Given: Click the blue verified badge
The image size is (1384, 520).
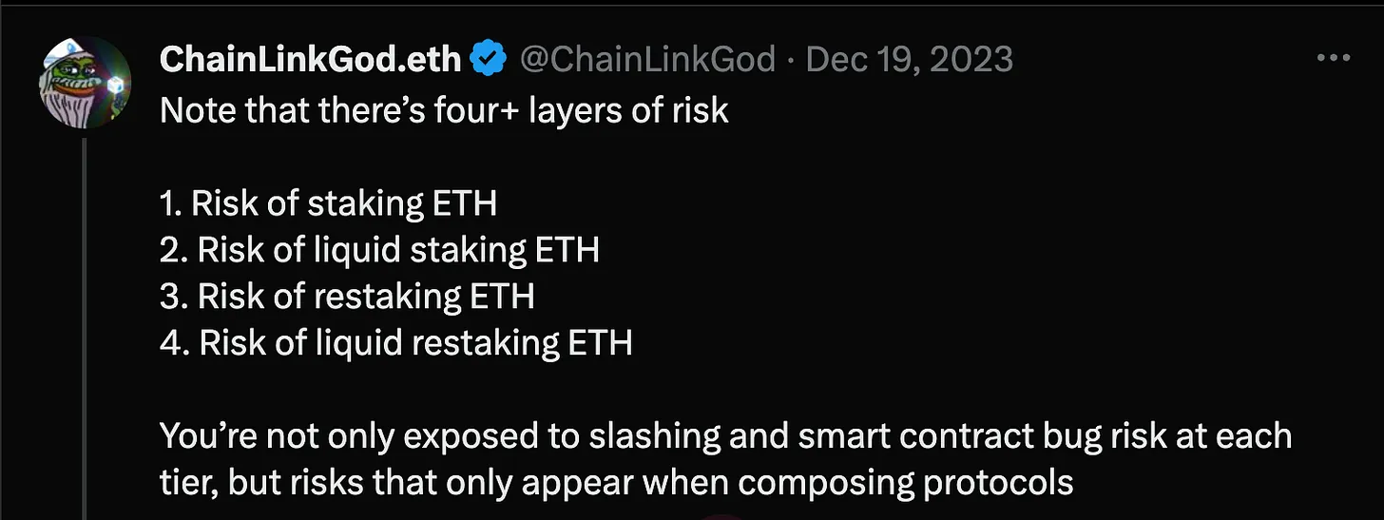Looking at the screenshot, I should (489, 60).
